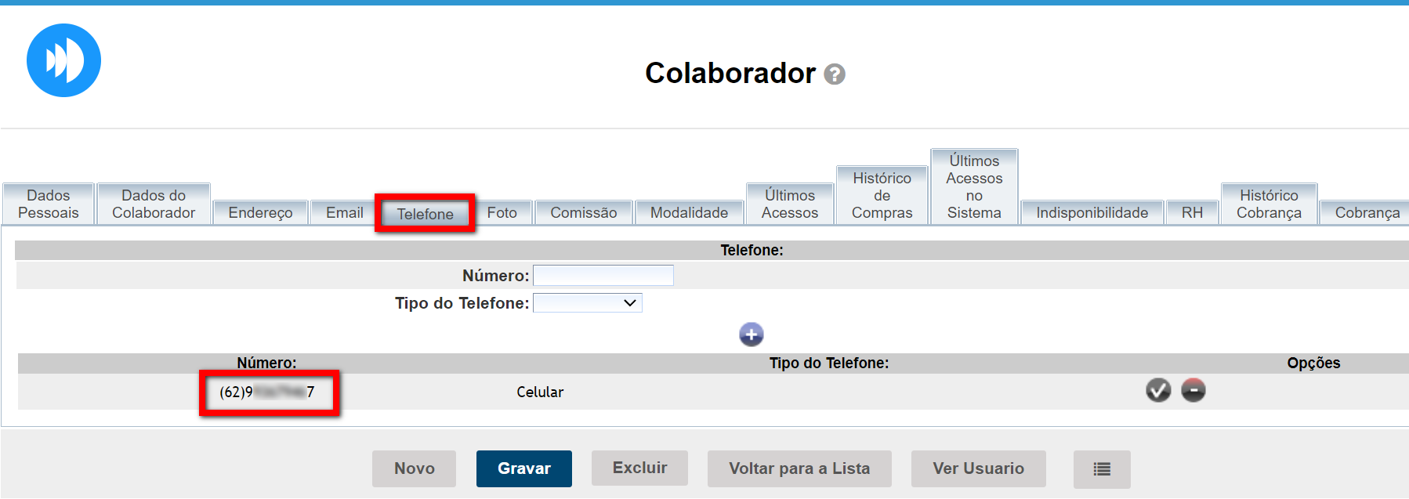1409x499 pixels.
Task: Open the Dados do Colaborador tab
Action: [x=154, y=204]
